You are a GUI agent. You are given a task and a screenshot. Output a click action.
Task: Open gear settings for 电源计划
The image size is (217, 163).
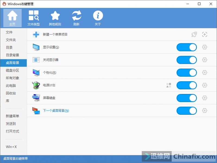click(205, 85)
